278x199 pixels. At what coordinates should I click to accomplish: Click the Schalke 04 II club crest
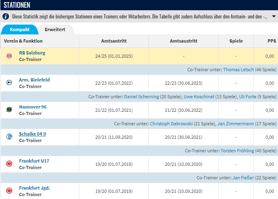pyautogui.click(x=9, y=137)
